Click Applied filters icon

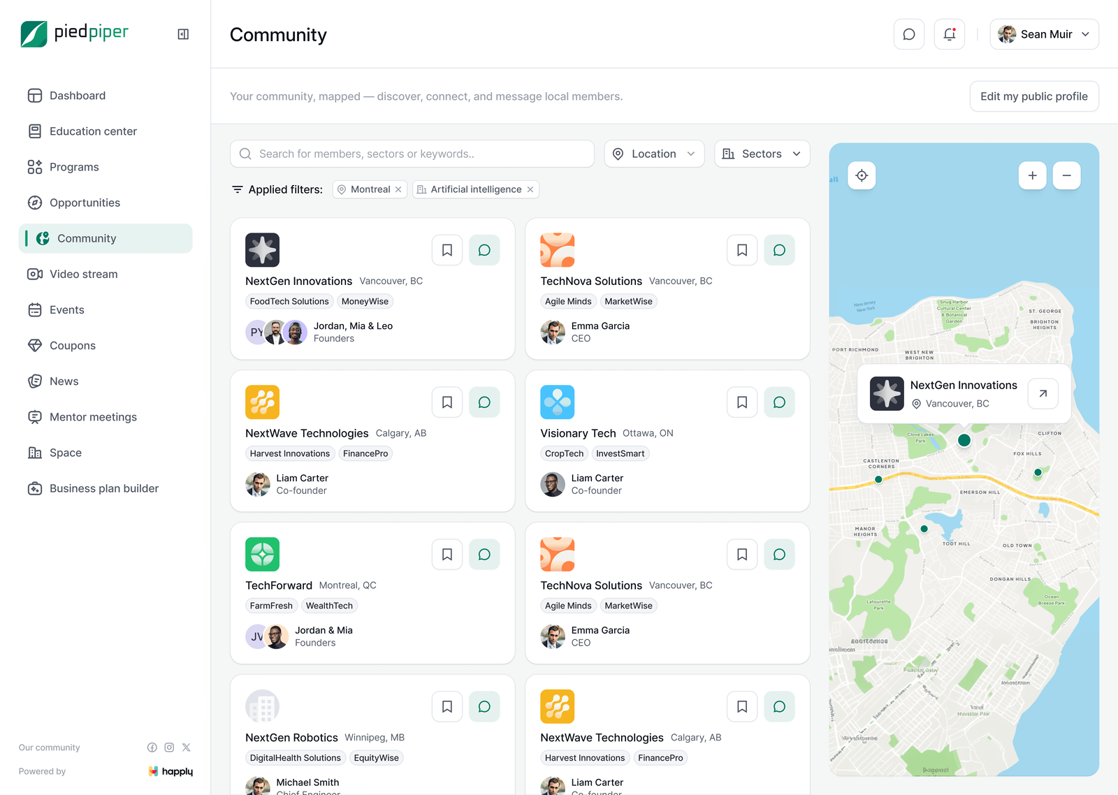click(x=238, y=189)
